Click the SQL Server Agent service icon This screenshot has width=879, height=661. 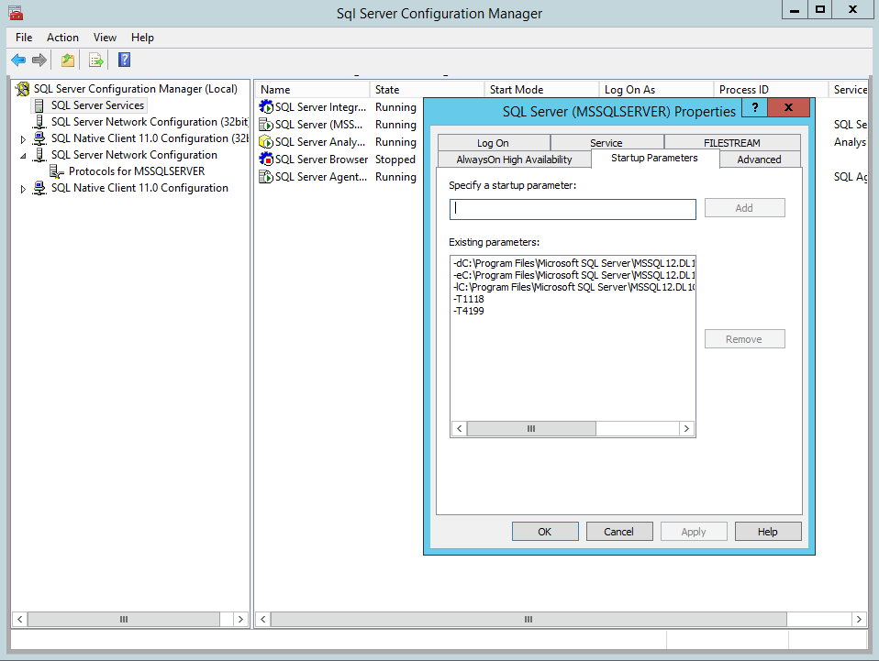266,176
